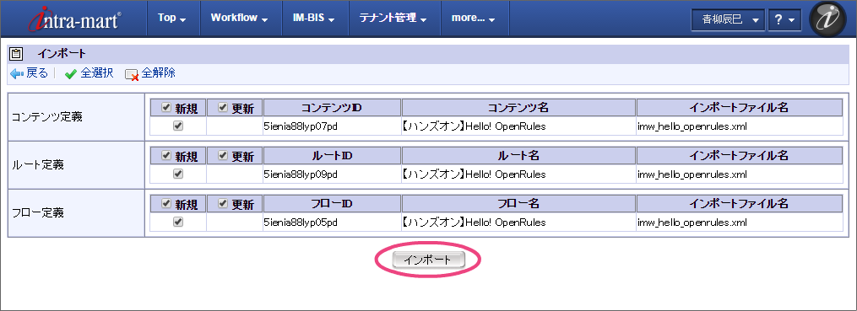The height and width of the screenshot is (311, 857).
Task: Click the フロー名 column header
Action: [518, 203]
